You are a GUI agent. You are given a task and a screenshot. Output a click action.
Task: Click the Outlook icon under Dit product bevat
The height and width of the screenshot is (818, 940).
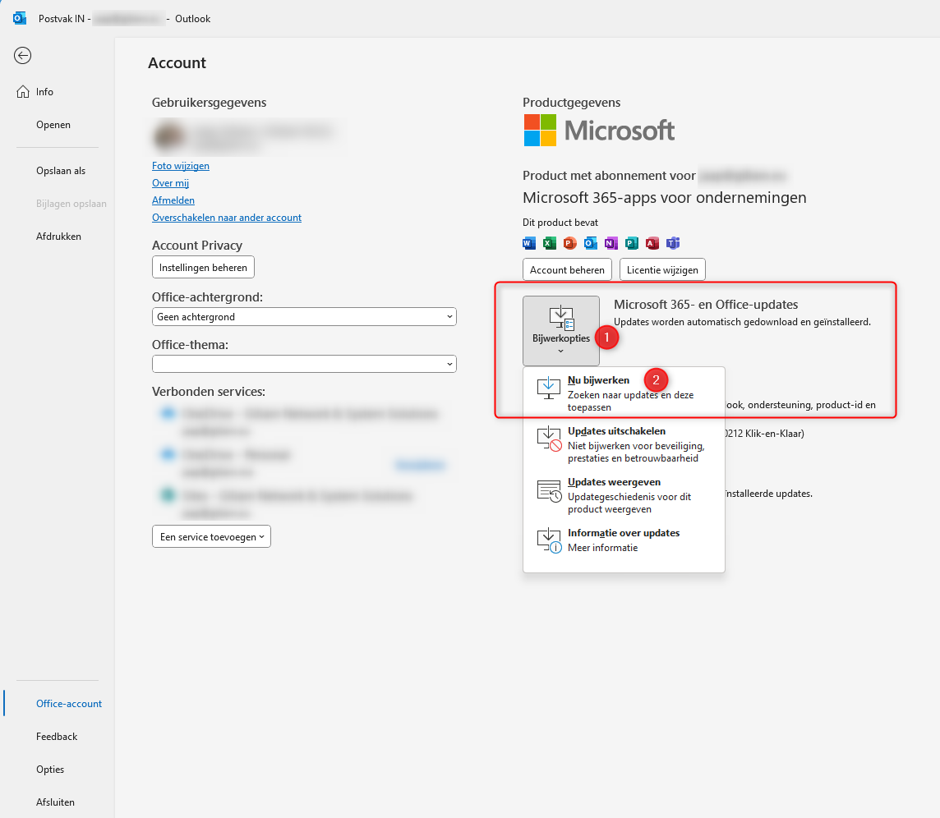pyautogui.click(x=591, y=243)
